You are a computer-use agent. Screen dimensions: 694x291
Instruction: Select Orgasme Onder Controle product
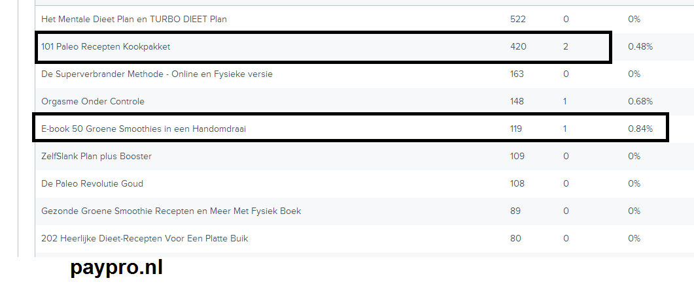click(92, 102)
